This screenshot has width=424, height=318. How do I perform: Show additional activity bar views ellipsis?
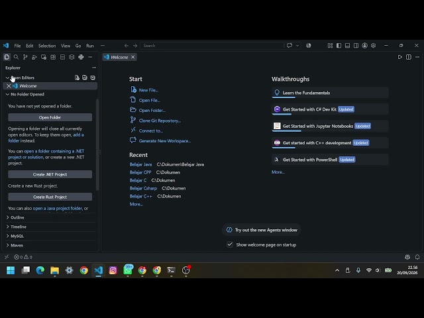pos(90,57)
